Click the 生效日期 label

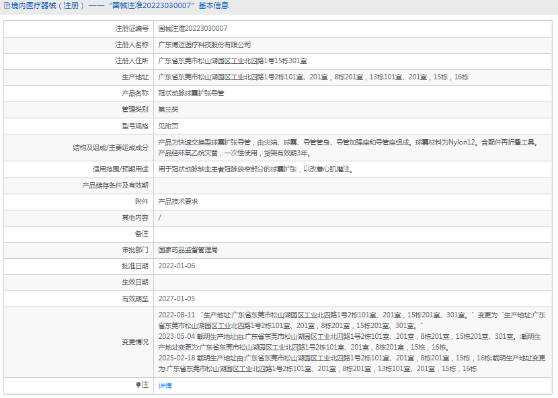[135, 282]
